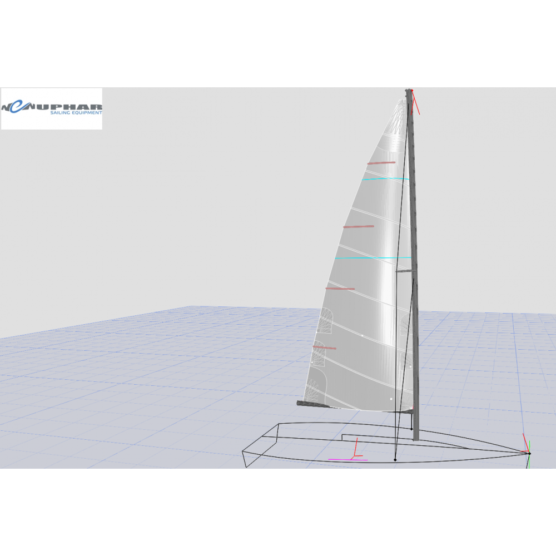
Task: Click the black shroud anchor point on the hull
Action: click(395, 460)
